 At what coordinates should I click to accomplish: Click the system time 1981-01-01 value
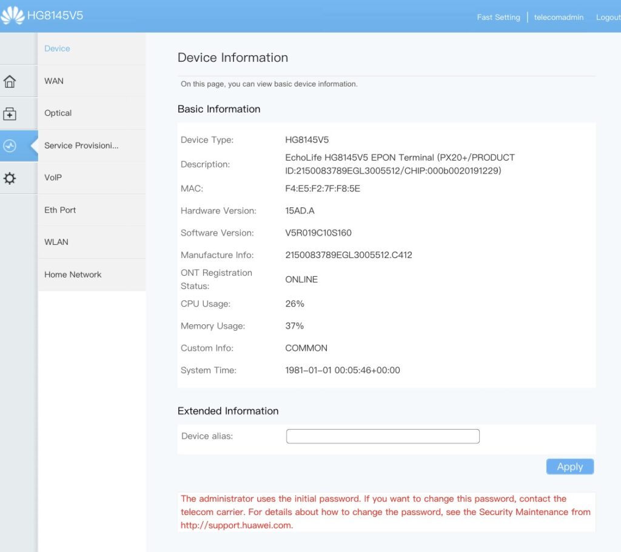[x=343, y=370]
